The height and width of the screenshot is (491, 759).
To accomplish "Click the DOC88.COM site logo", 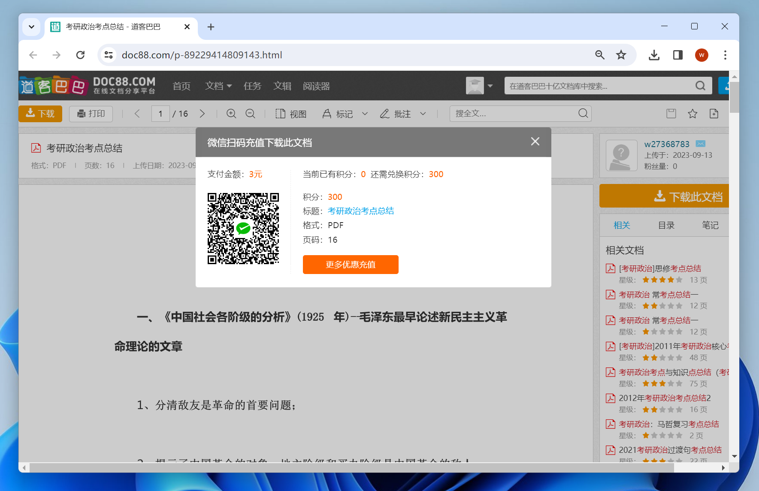I will pos(88,86).
